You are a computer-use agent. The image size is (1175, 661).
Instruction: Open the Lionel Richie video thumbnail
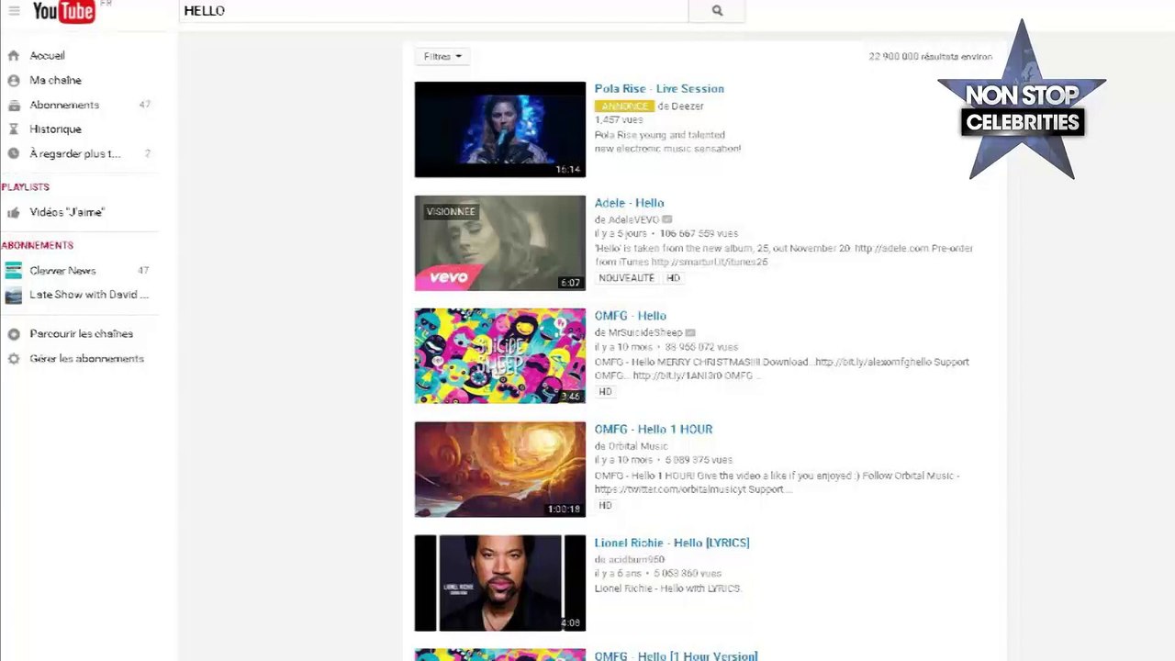pos(499,584)
